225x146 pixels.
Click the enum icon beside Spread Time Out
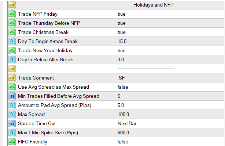click(x=11, y=123)
